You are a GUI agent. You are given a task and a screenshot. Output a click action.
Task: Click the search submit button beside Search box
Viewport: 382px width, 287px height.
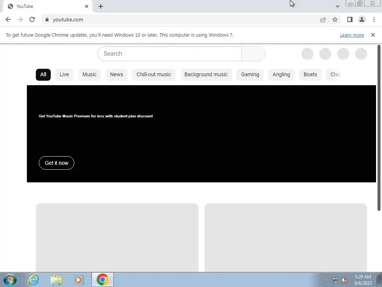[x=253, y=54]
